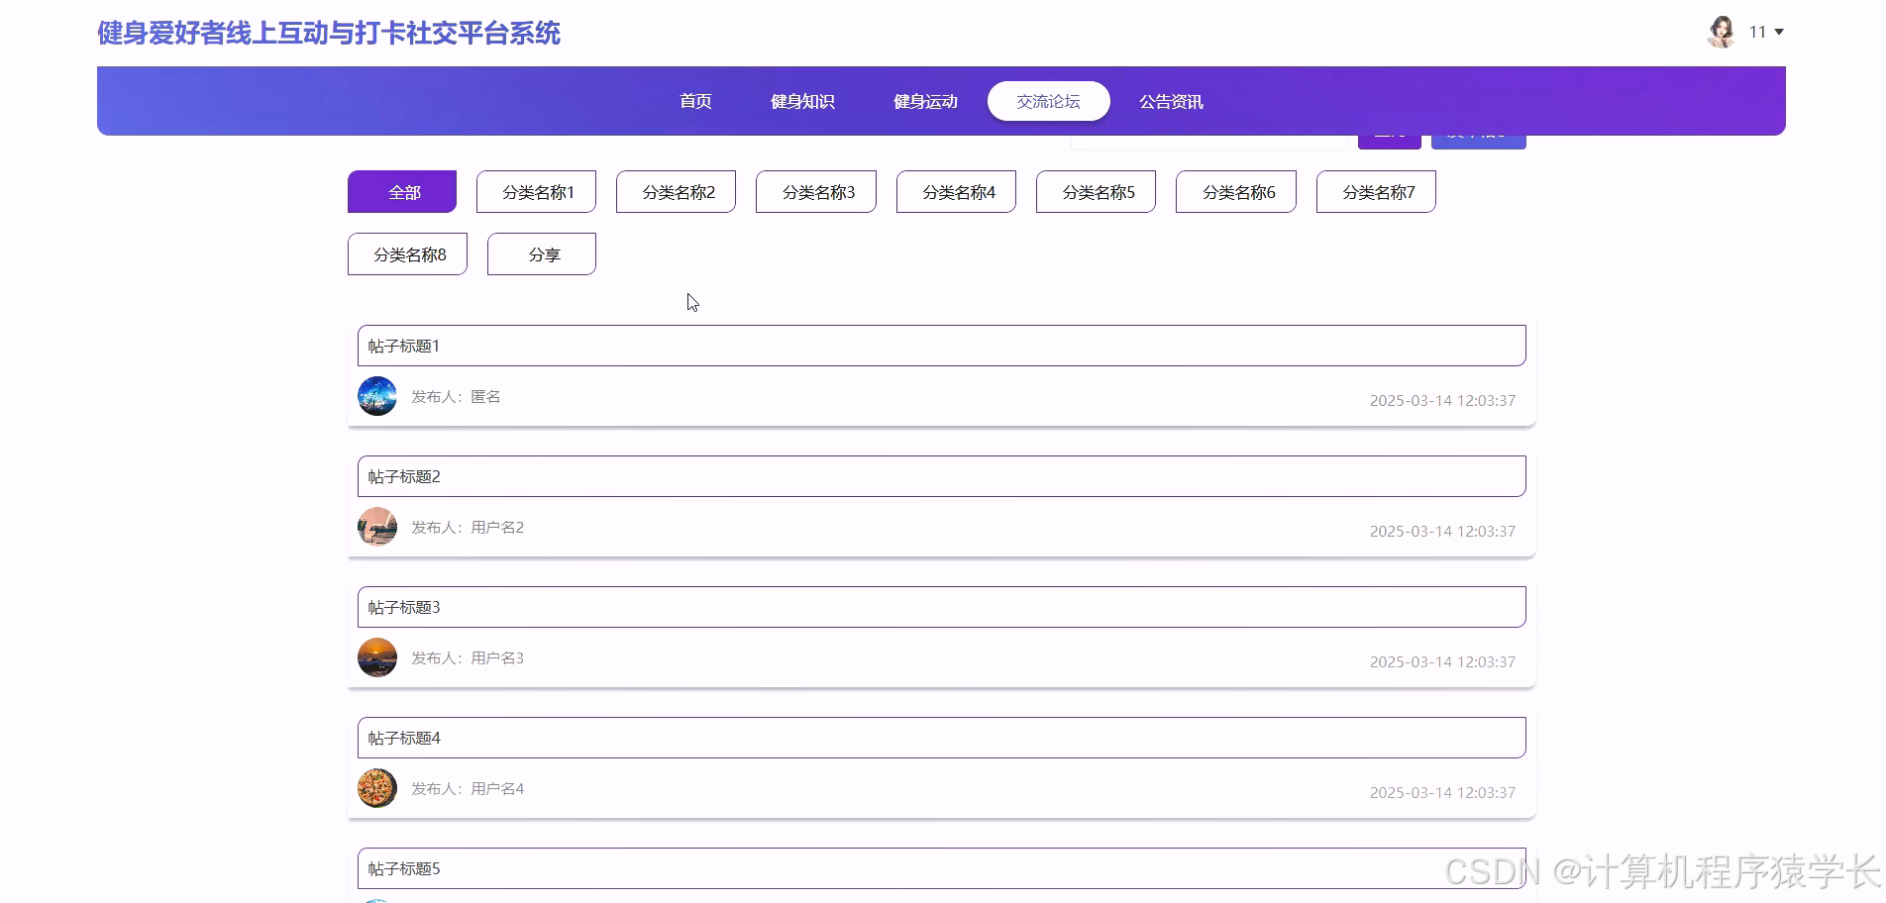Image resolution: width=1886 pixels, height=903 pixels.
Task: Click timestamp on 帖子标题3 post
Action: (x=1442, y=661)
